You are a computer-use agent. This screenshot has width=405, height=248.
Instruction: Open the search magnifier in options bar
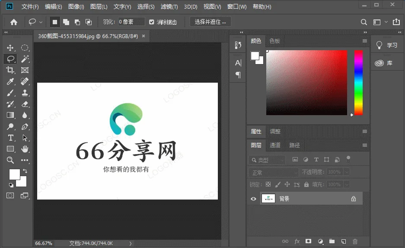(364, 22)
